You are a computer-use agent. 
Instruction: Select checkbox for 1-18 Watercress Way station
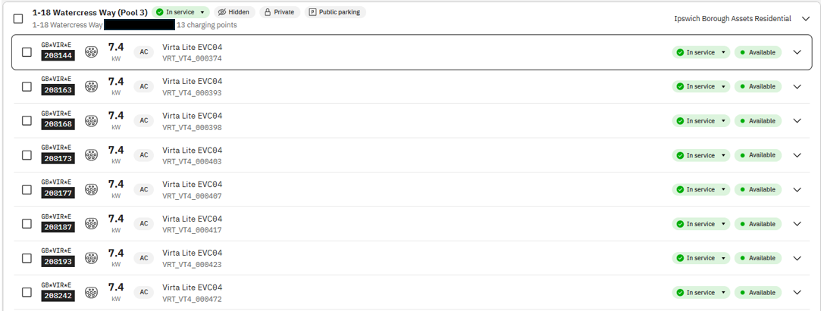18,18
